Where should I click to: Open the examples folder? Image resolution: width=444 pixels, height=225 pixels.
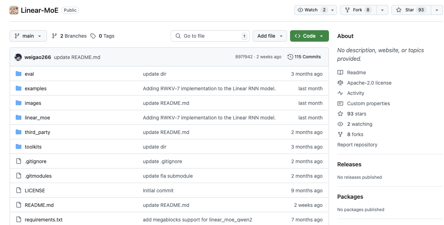click(x=36, y=89)
